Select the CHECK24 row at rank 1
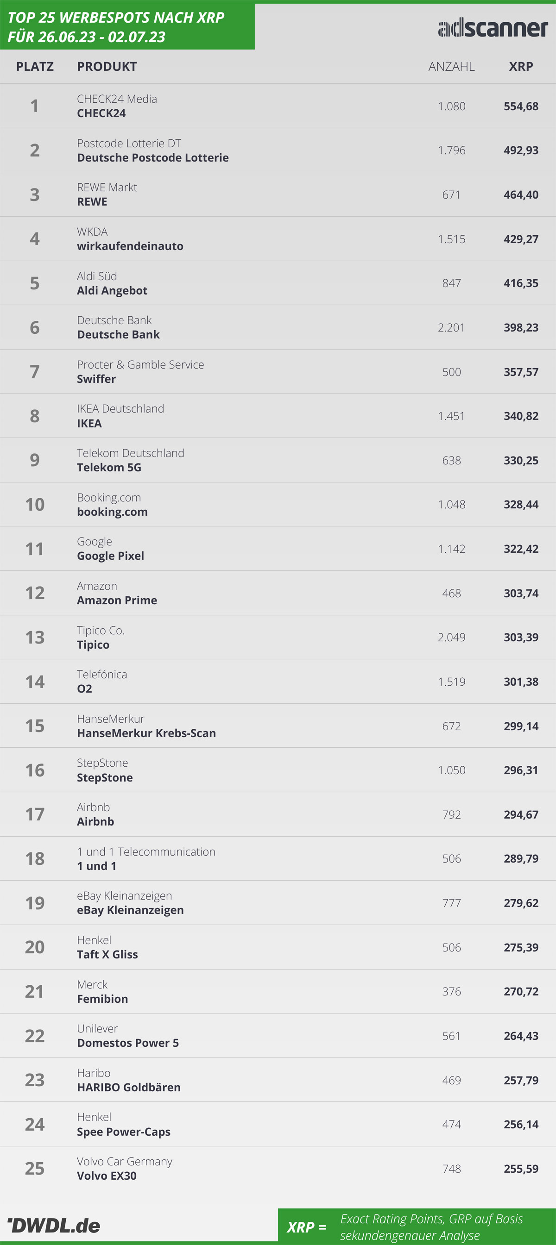This screenshot has width=556, height=1245. pyautogui.click(x=278, y=106)
